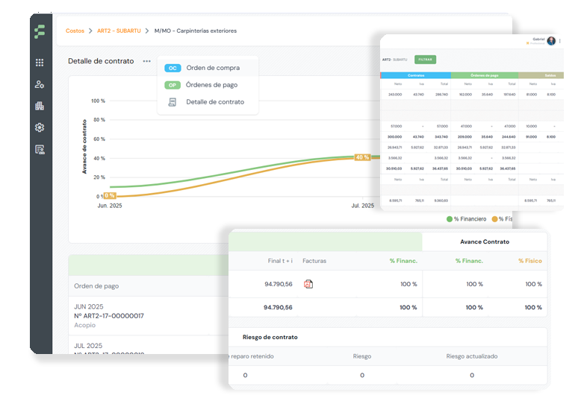The width and height of the screenshot is (575, 398).
Task: Open the PDF invoice icon under Facturas
Action: point(308,284)
